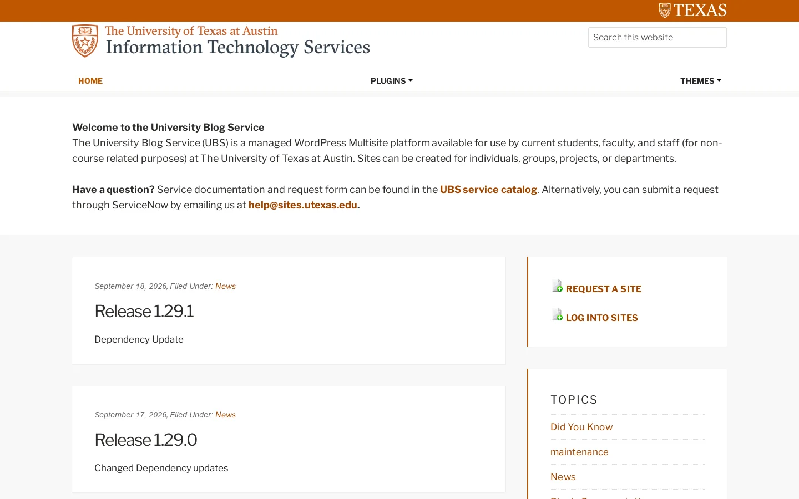The height and width of the screenshot is (499, 799).
Task: Expand the Plugins dropdown menu
Action: click(x=392, y=81)
